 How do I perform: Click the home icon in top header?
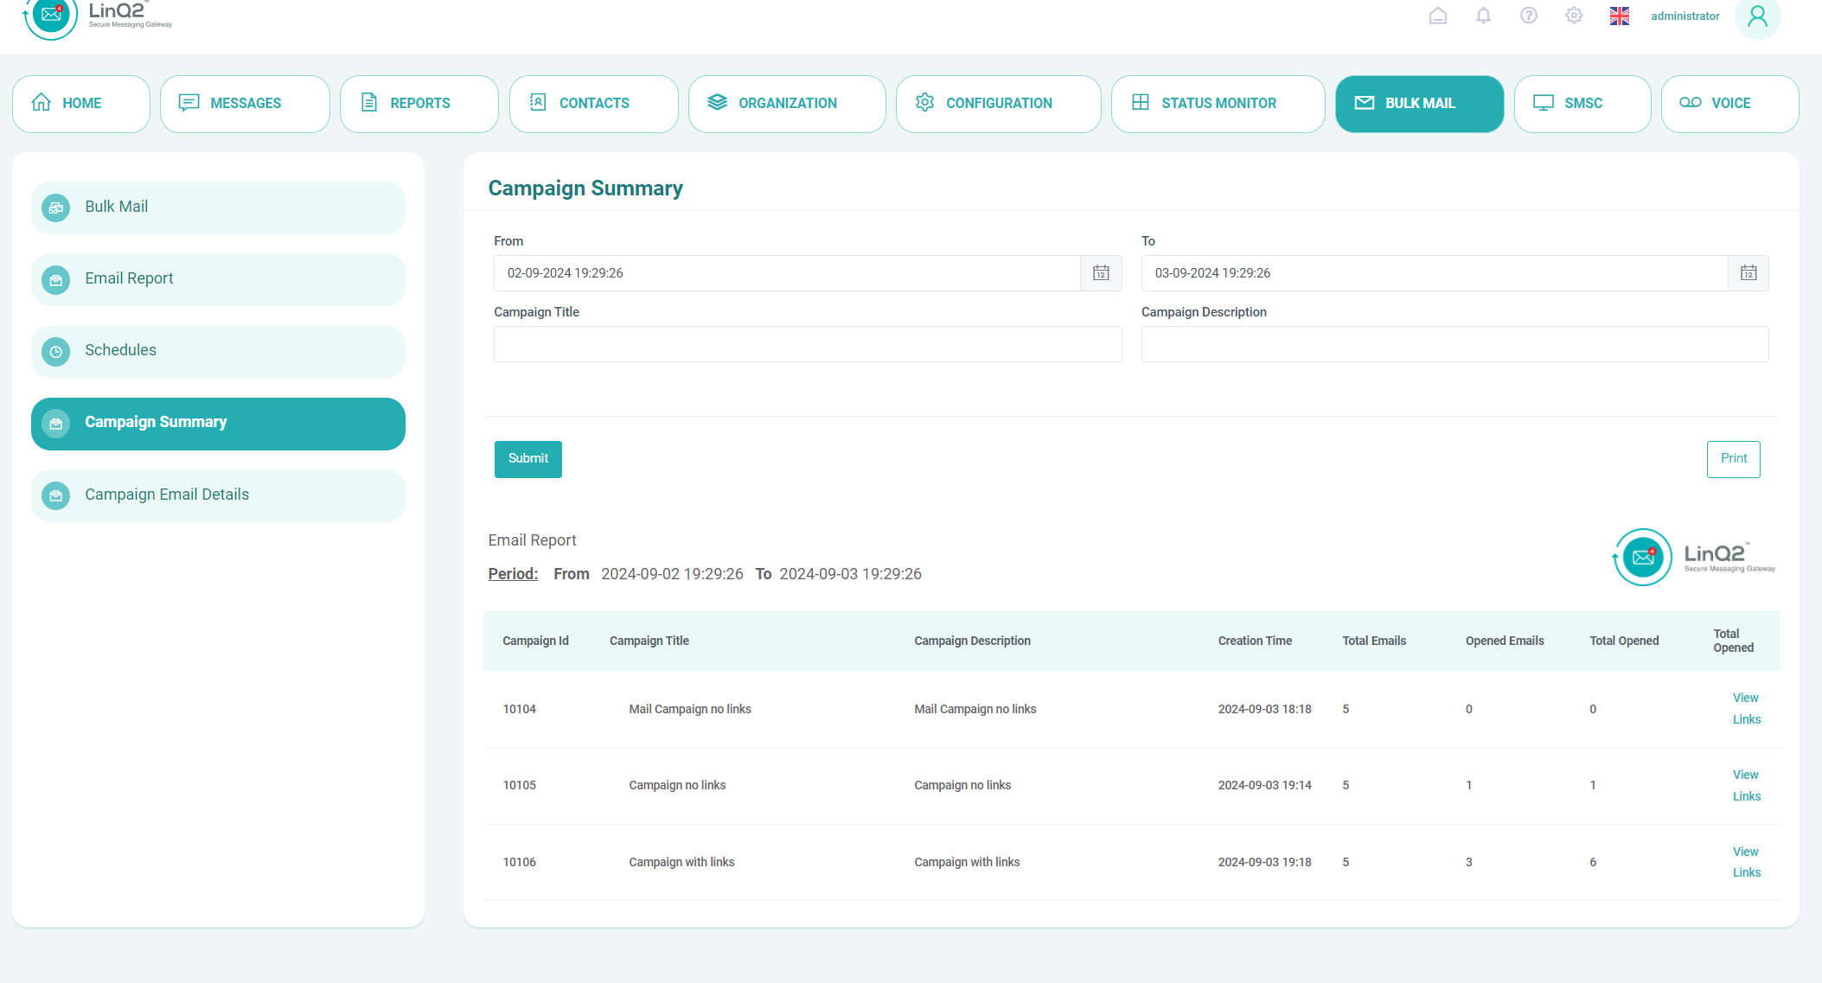pyautogui.click(x=1437, y=16)
